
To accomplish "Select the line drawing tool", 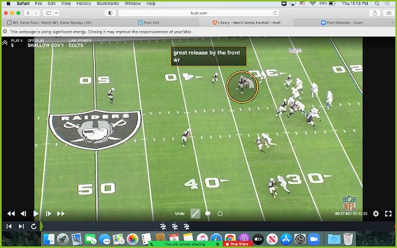I will coord(195,213).
